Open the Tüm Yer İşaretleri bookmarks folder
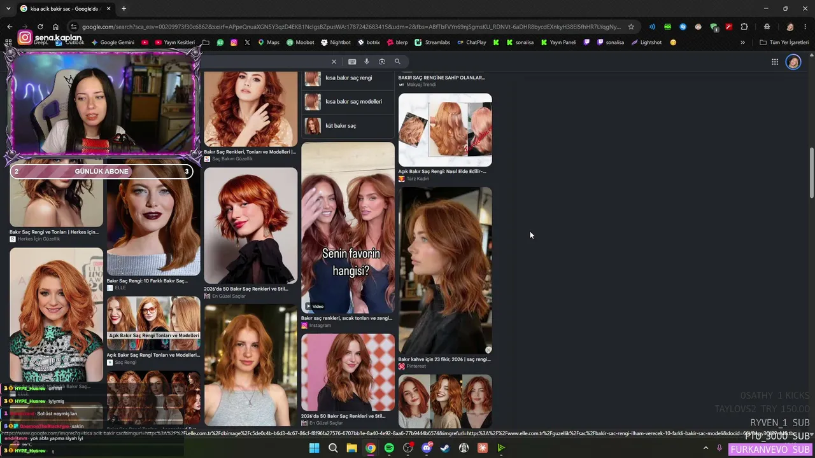This screenshot has height=458, width=815. pos(784,43)
